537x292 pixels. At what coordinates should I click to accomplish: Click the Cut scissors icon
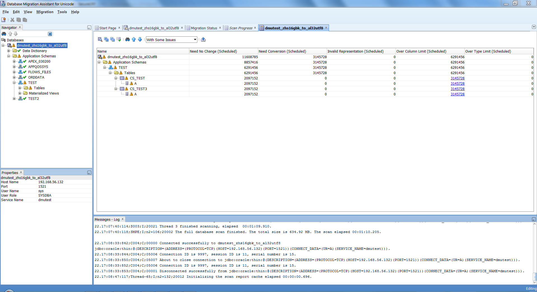pos(12,20)
